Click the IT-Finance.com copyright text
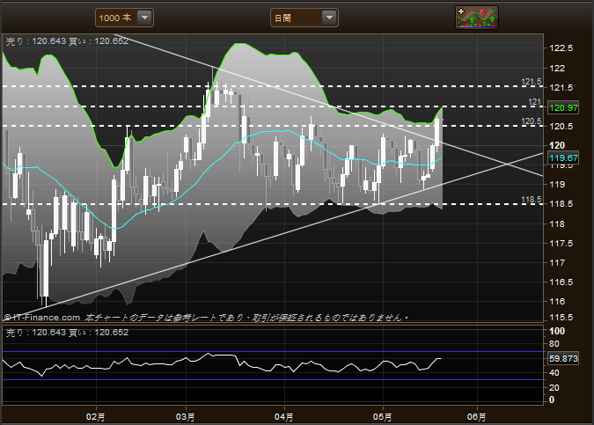The height and width of the screenshot is (425, 594). 42,318
